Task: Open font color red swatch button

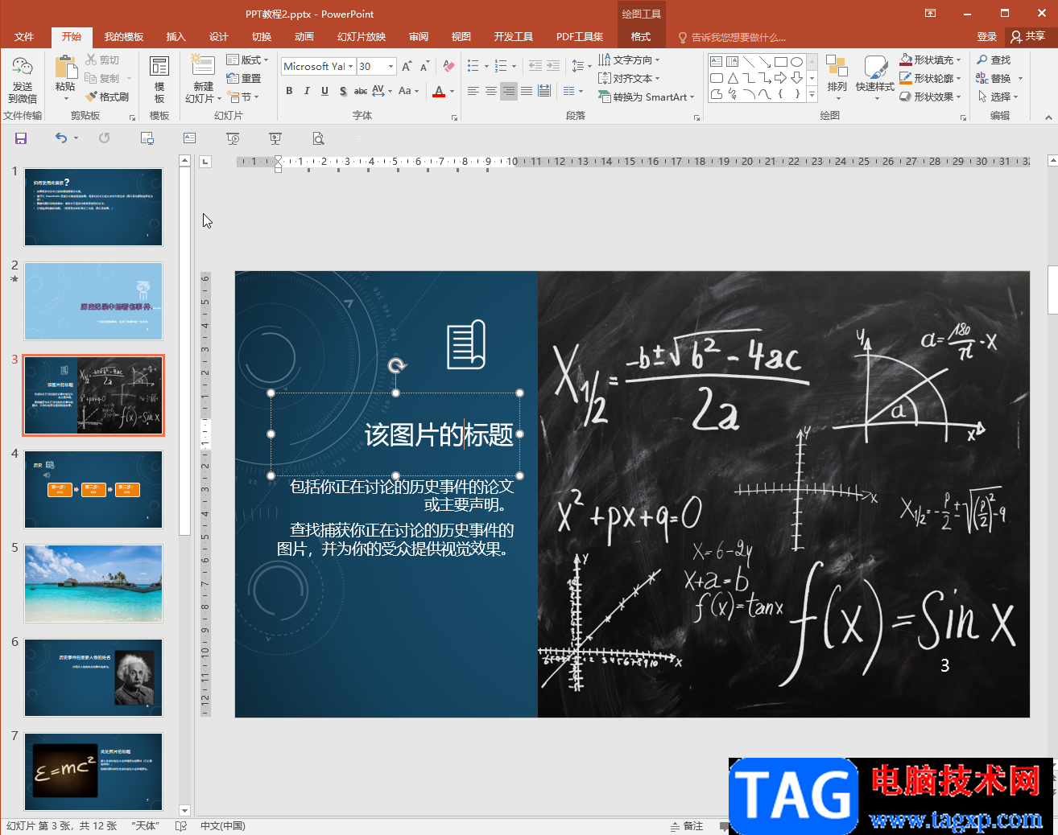Action: click(x=439, y=91)
